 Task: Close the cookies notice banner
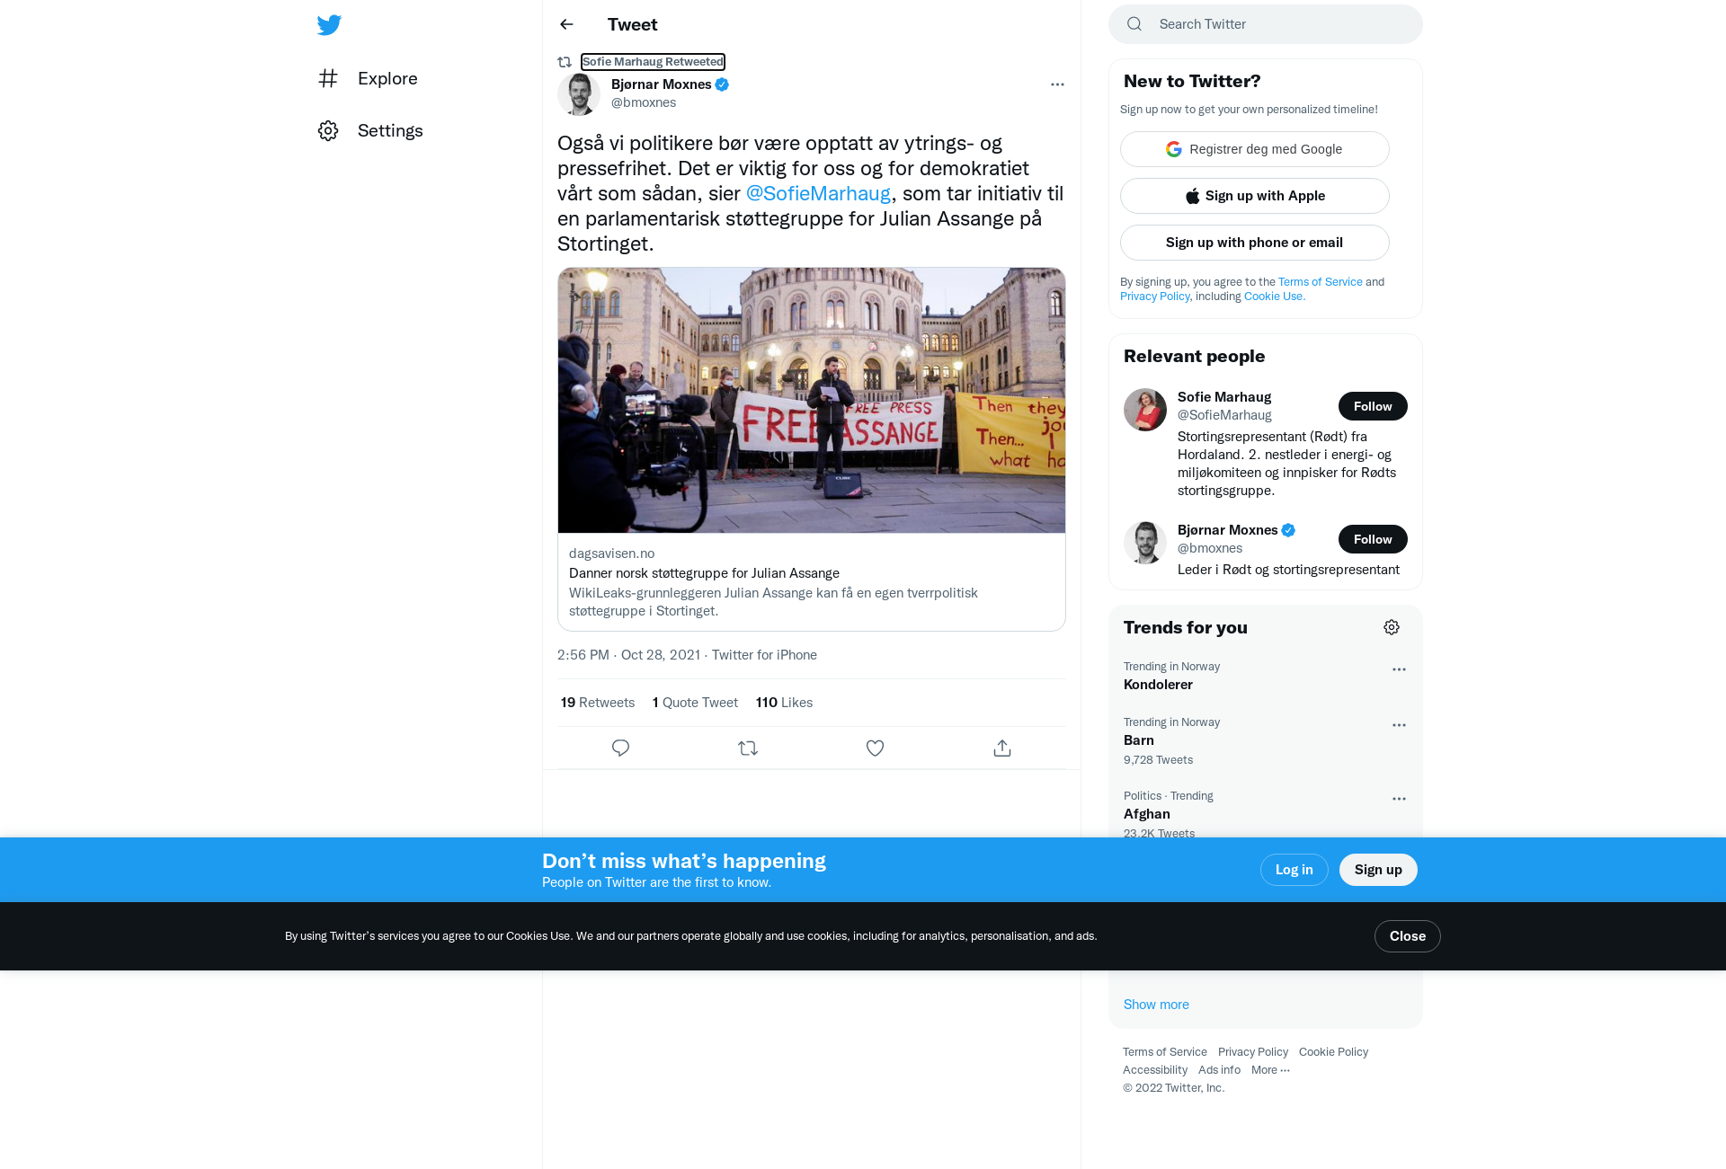[1408, 936]
